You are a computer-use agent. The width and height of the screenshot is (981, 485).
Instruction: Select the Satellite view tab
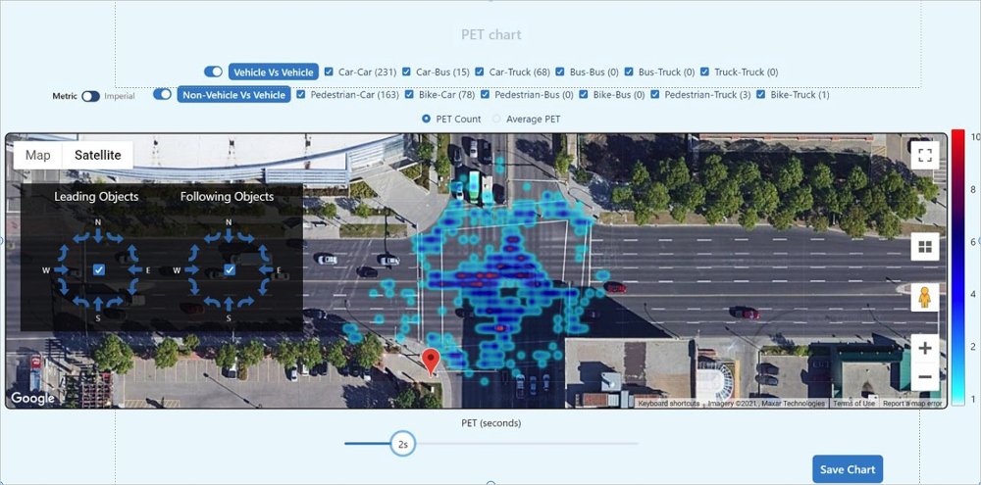pos(97,155)
